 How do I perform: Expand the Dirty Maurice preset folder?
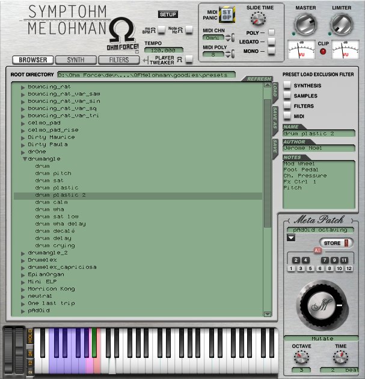[23, 138]
